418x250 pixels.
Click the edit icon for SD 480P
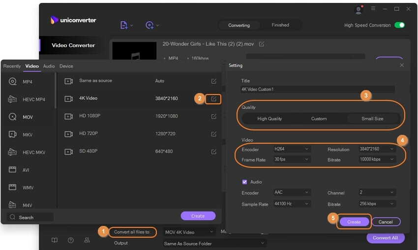[x=214, y=152]
